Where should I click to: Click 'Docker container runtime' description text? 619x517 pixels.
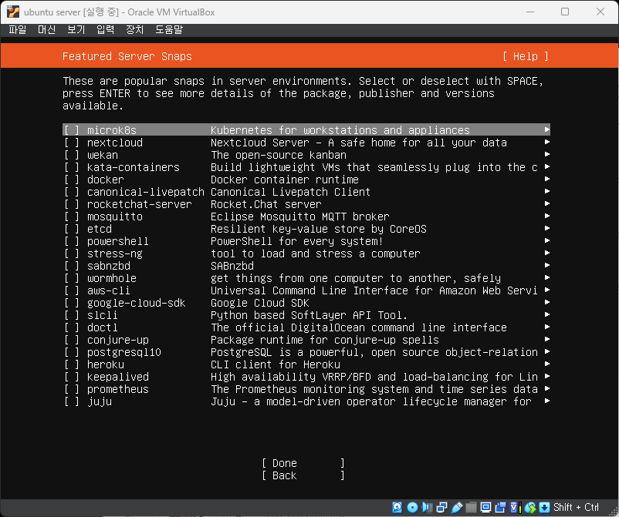(x=285, y=180)
